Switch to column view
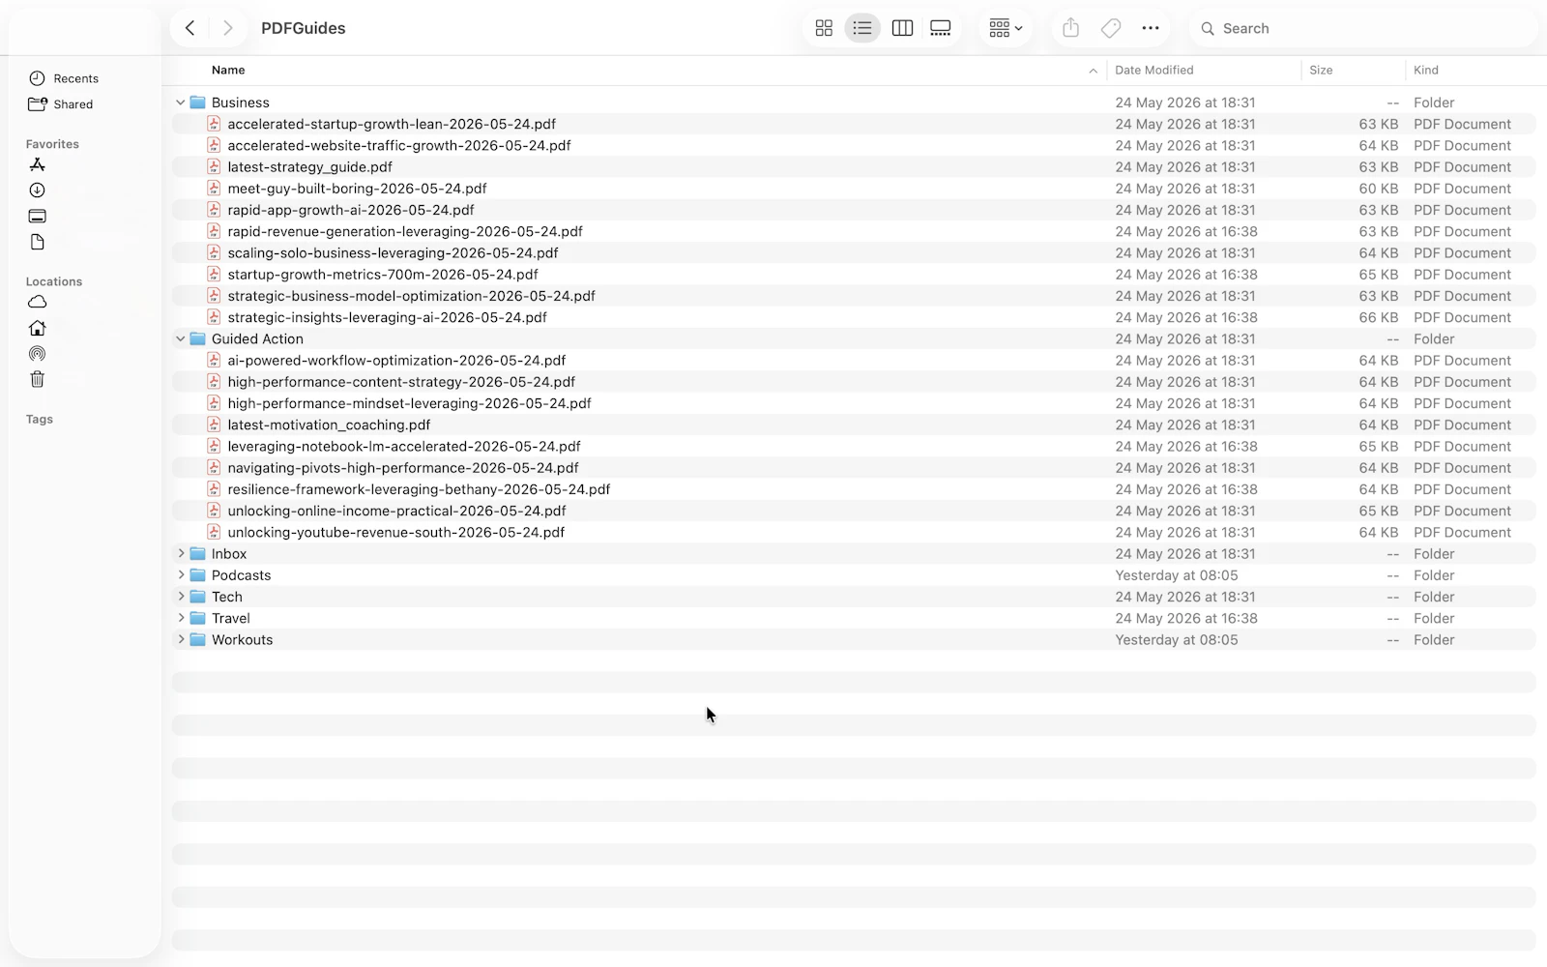1547x967 pixels. [902, 28]
